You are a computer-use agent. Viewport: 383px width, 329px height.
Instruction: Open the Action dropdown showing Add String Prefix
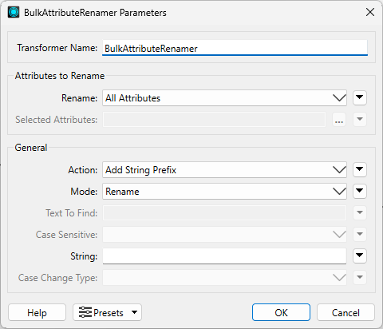tap(224, 170)
